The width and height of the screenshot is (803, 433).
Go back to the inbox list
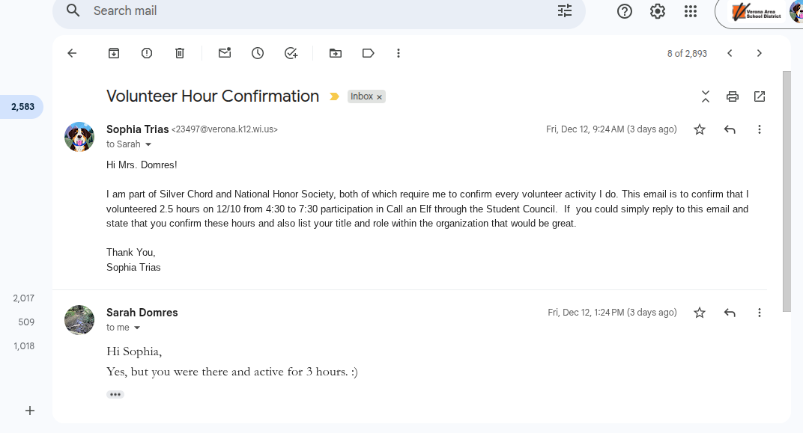coord(72,53)
